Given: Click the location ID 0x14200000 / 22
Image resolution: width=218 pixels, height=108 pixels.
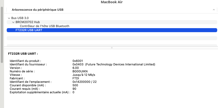Looking at the screenshot, I should (84, 82).
